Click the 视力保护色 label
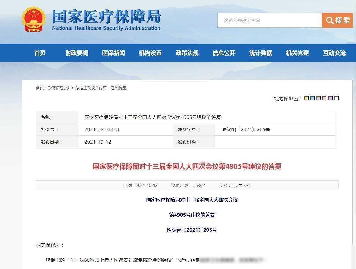Screen dimensions: 356x269 pos(287,99)
